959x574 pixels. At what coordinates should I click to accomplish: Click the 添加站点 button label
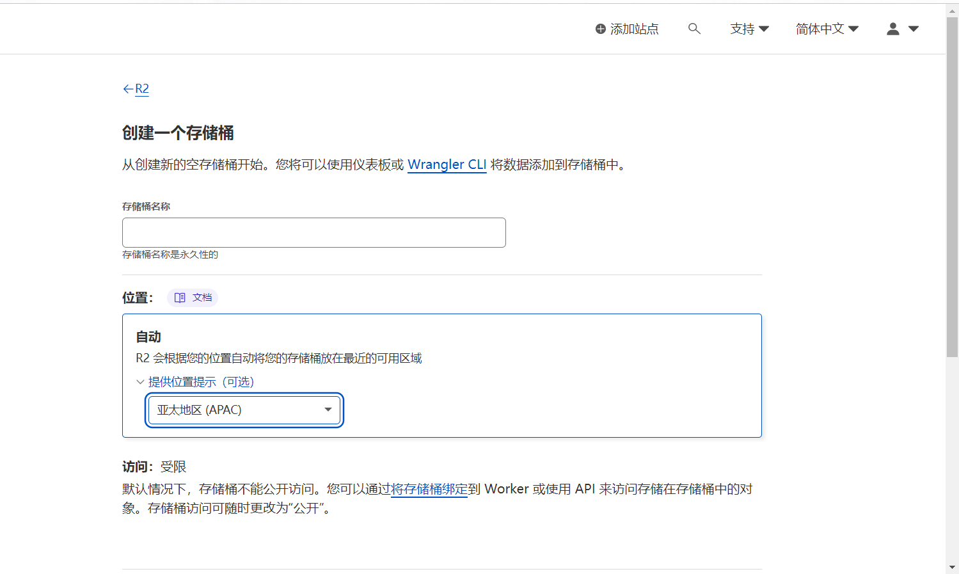pos(634,29)
